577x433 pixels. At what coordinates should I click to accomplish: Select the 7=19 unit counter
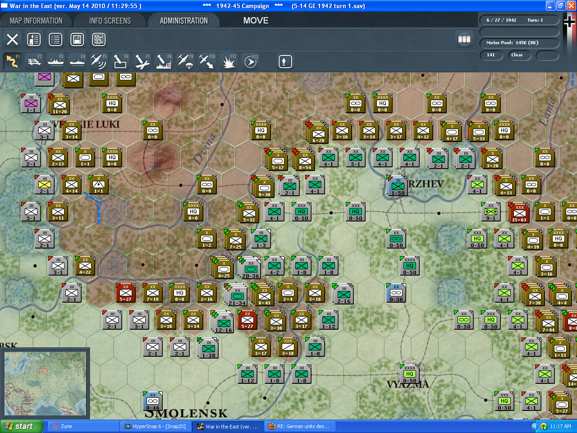[x=152, y=293]
